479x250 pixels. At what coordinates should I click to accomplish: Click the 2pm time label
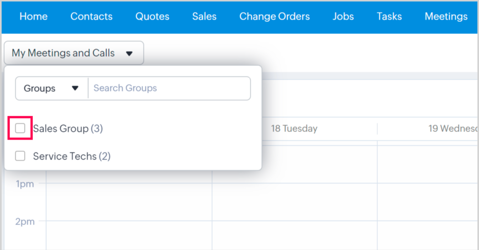(x=25, y=222)
